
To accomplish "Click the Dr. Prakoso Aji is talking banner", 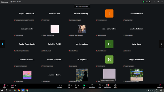I will click(82, 6).
